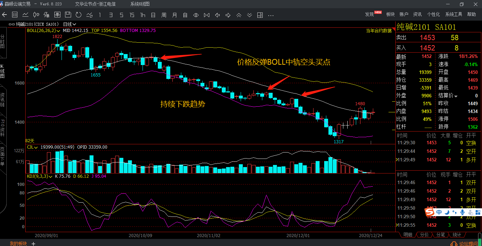Select the 5-minute period button
Screen dimensions: 482x246
coord(122,15)
